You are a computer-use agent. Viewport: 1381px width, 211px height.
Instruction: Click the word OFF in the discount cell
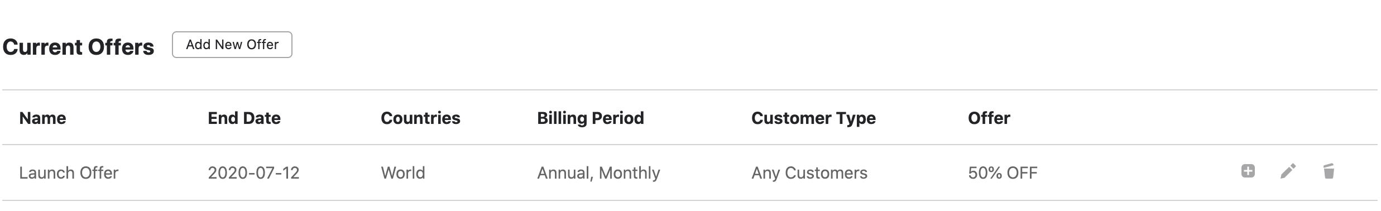(x=1022, y=172)
